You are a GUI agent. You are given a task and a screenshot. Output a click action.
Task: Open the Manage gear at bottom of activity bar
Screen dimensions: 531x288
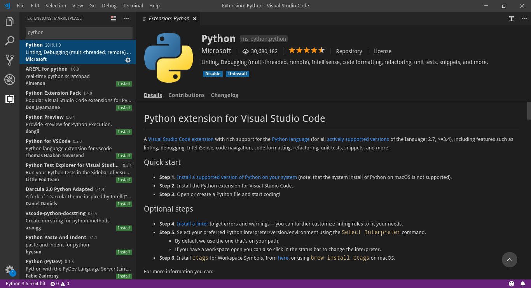coord(10,269)
